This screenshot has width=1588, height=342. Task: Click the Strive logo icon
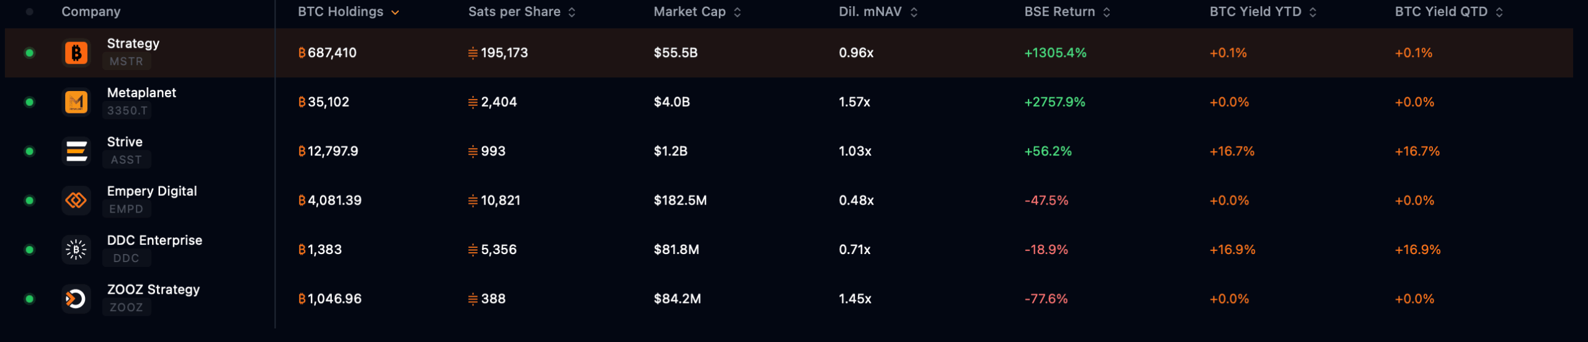tap(76, 151)
